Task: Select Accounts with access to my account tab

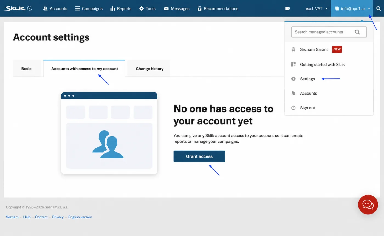Action: point(84,69)
